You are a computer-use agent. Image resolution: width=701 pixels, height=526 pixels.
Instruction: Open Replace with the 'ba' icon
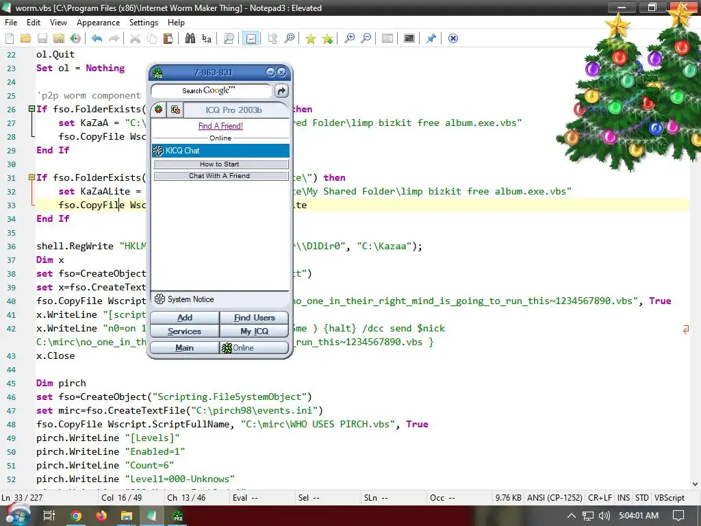207,38
